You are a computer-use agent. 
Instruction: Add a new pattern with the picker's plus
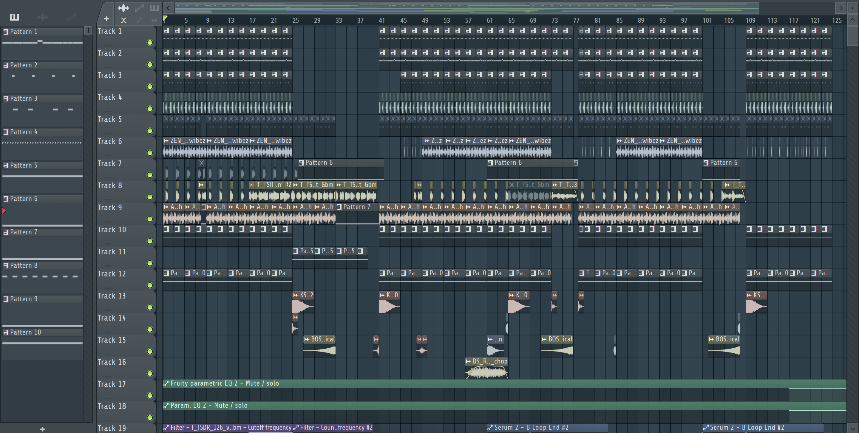42,429
